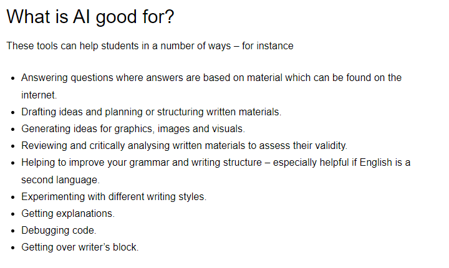Click the "Getting over writer's block." item
Screen dimensions: 449x268
pyautogui.click(x=80, y=247)
